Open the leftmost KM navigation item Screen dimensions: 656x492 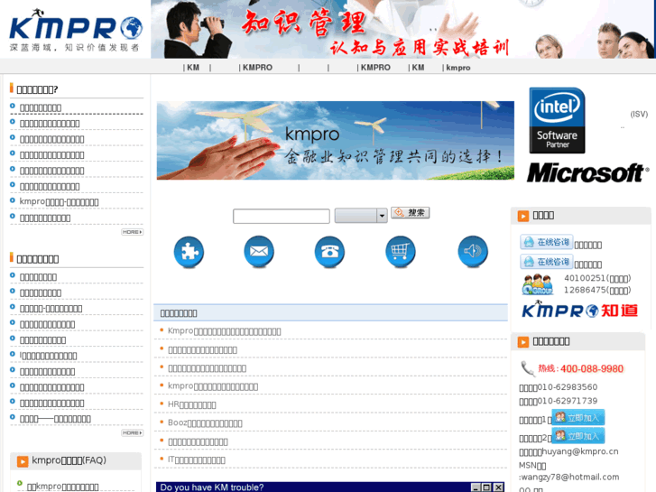193,68
